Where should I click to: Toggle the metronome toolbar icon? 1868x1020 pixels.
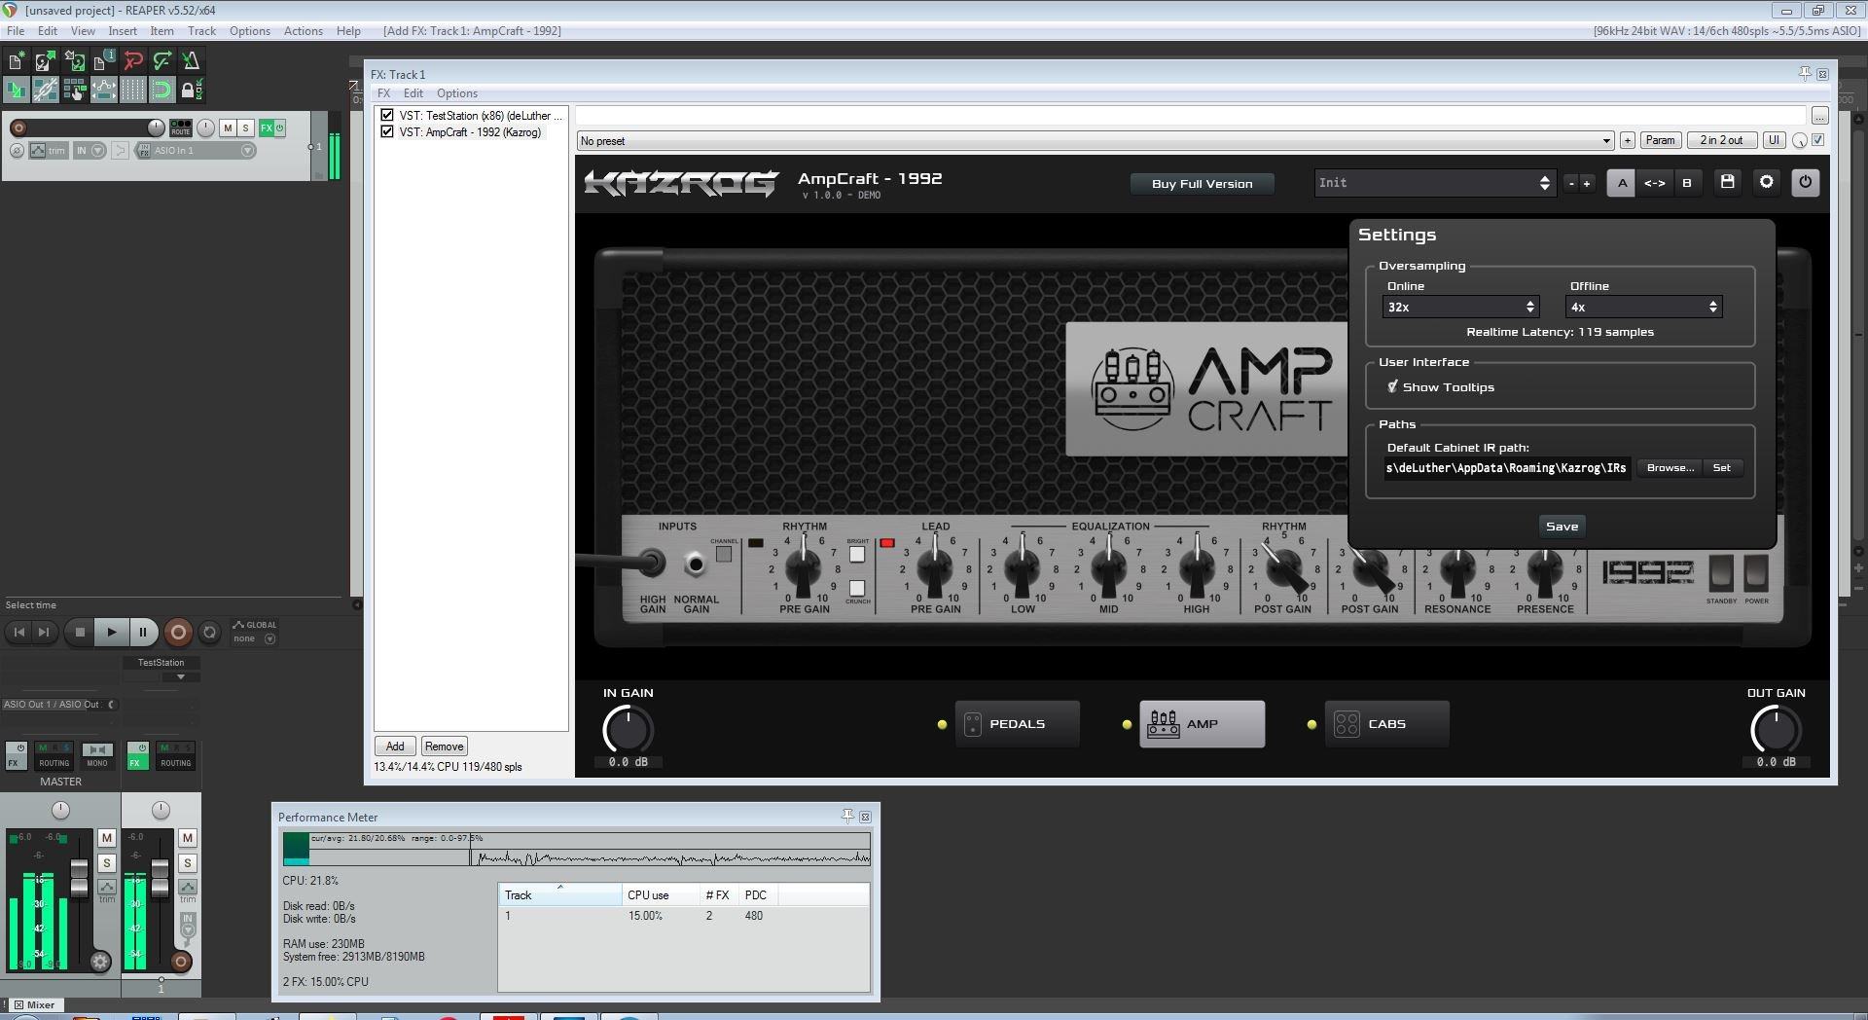tap(191, 60)
